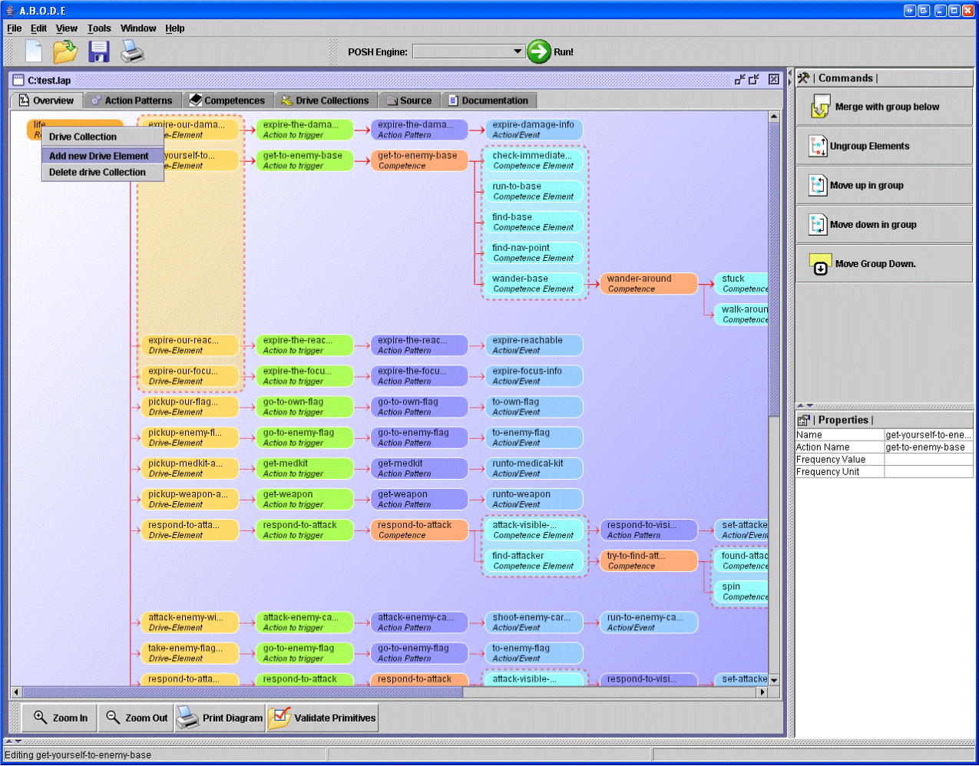Click the Zoom In button

[61, 718]
